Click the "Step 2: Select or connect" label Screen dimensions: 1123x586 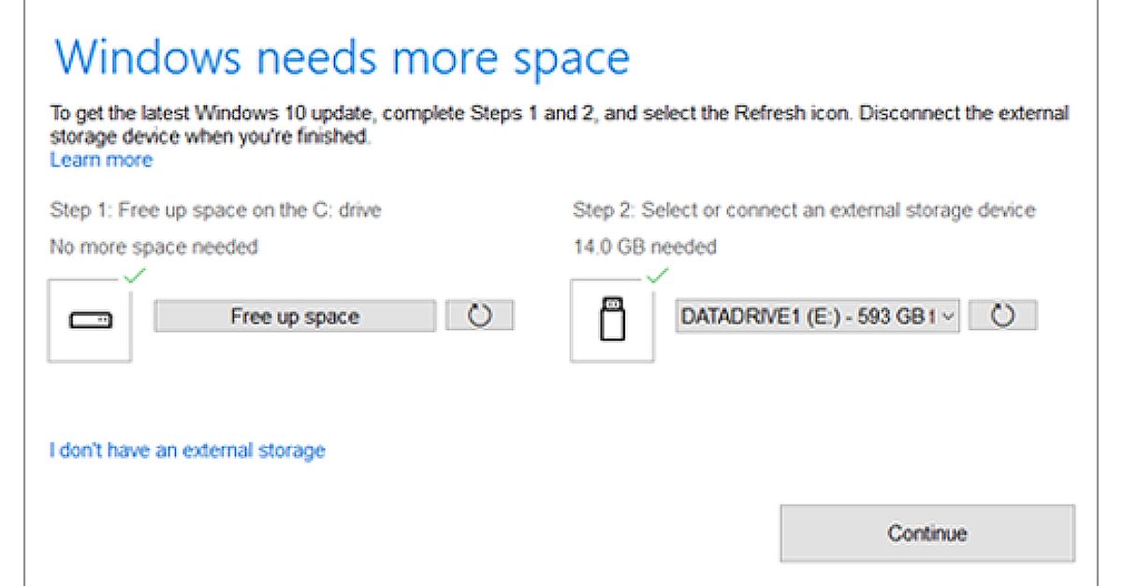(803, 210)
